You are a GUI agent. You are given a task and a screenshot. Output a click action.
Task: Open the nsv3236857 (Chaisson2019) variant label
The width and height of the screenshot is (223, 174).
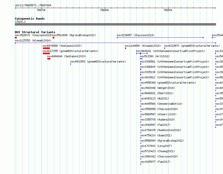(x=136, y=35)
